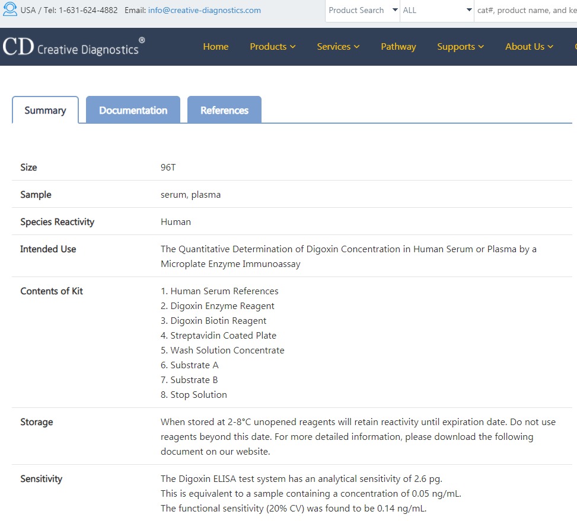Go to the Home page

pyautogui.click(x=215, y=47)
